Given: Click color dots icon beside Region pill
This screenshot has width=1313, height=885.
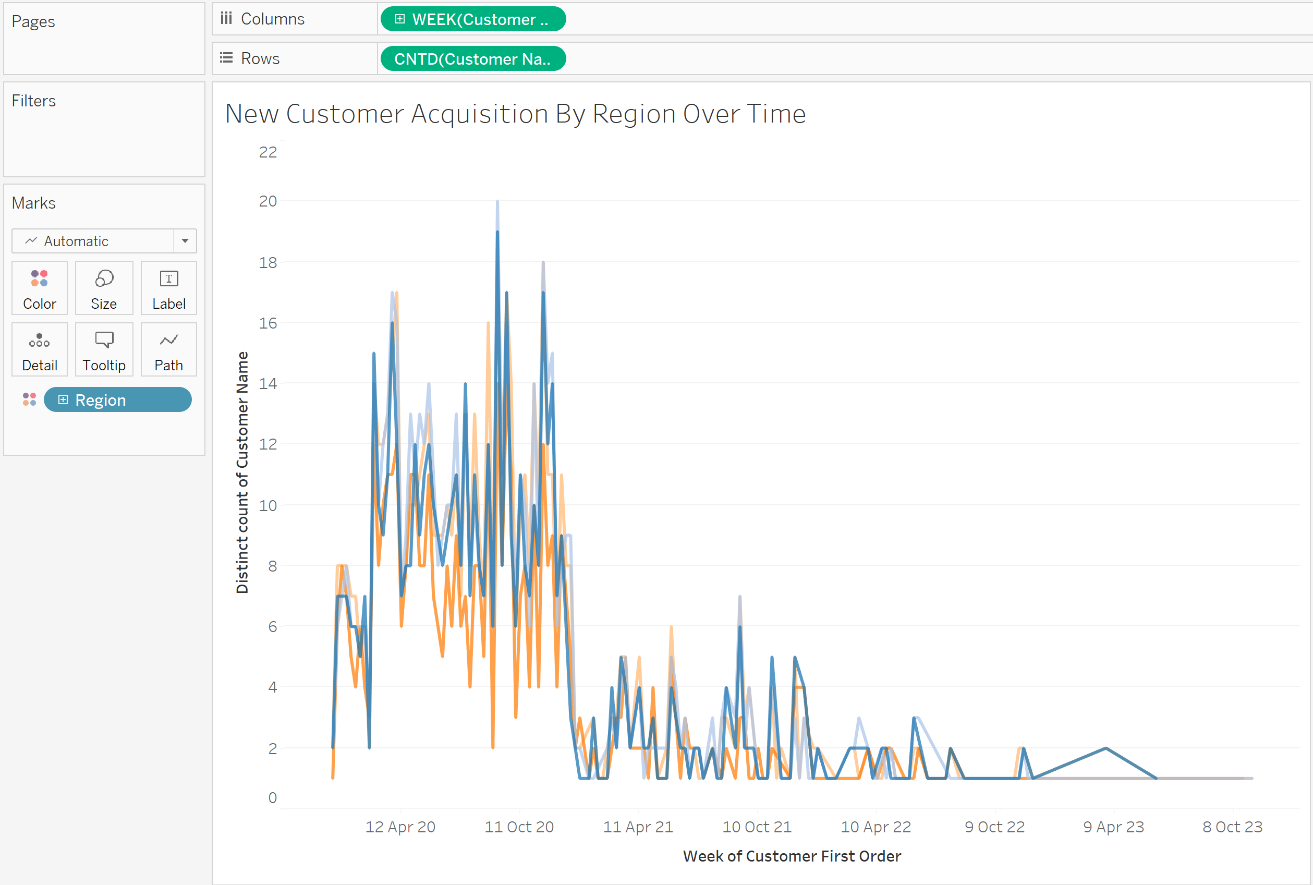Looking at the screenshot, I should [29, 399].
